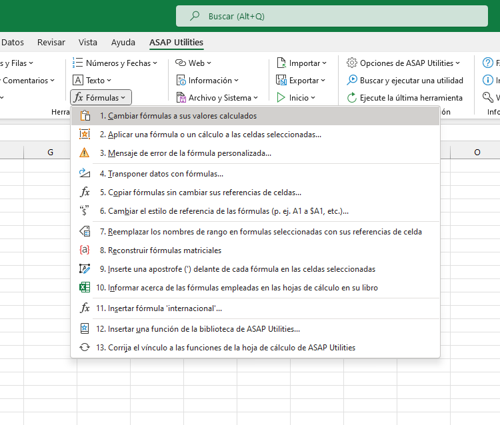
Task: Click the dollar sign reference style icon
Action: click(x=85, y=212)
